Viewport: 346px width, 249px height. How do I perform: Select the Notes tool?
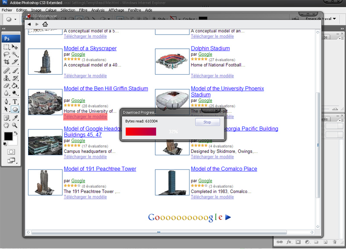[x=6, y=118]
